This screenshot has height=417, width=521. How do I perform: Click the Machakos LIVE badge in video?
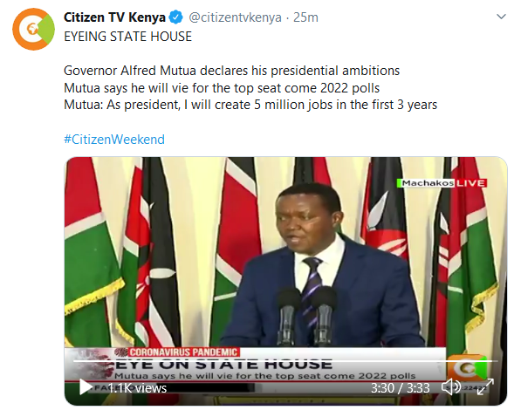pos(442,183)
